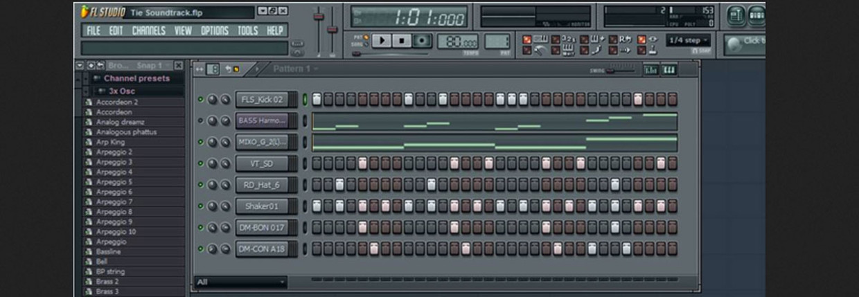Viewport: 859px width, 297px height.
Task: Toggle the auto-scroll arrow icon
Action: (x=626, y=50)
